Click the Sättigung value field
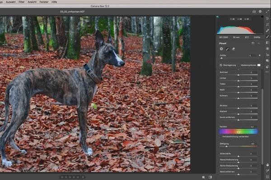The height and width of the screenshot is (180, 271). (252, 144)
